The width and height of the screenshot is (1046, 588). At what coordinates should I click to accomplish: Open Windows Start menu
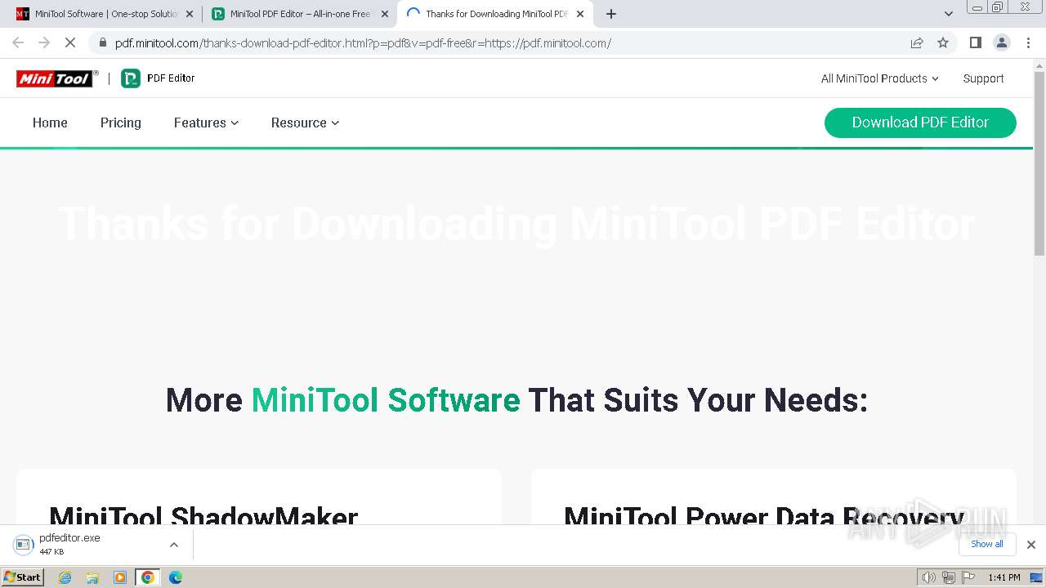(x=23, y=577)
